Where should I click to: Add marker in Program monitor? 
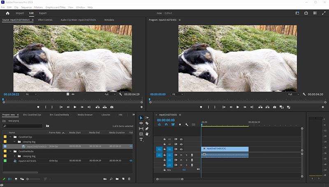coord(201,107)
